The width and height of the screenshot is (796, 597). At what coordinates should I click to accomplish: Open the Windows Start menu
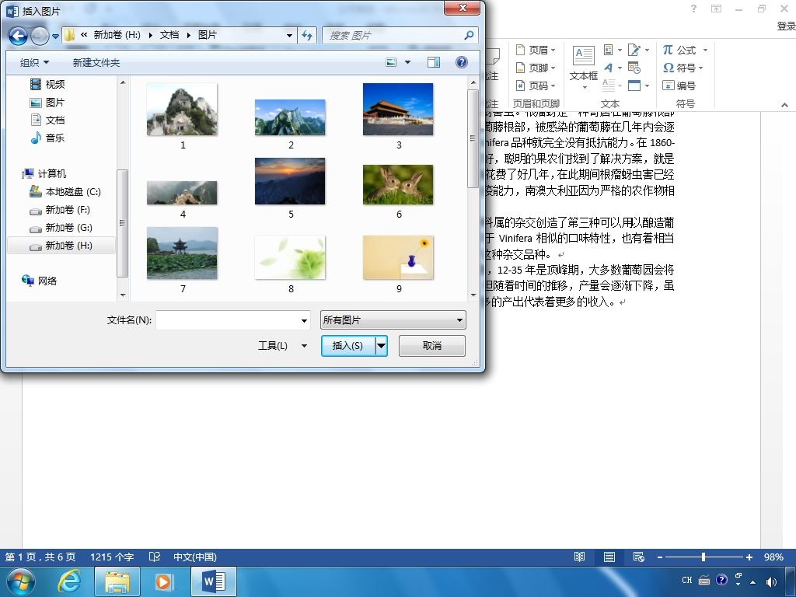[20, 581]
